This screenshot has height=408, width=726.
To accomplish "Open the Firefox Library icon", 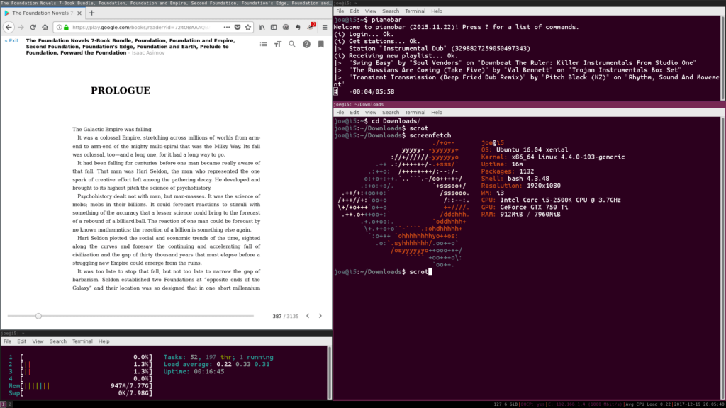I will click(262, 28).
